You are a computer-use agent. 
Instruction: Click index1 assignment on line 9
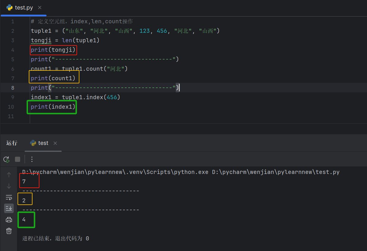pyautogui.click(x=76, y=97)
